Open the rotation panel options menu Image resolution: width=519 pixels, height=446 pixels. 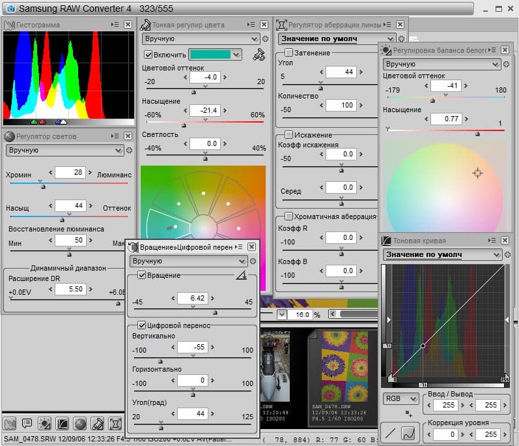coord(238,247)
